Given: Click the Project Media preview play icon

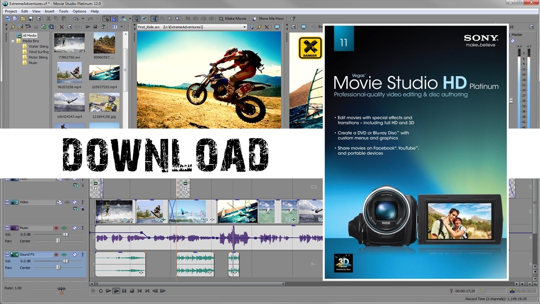Looking at the screenshot, I should [x=88, y=27].
